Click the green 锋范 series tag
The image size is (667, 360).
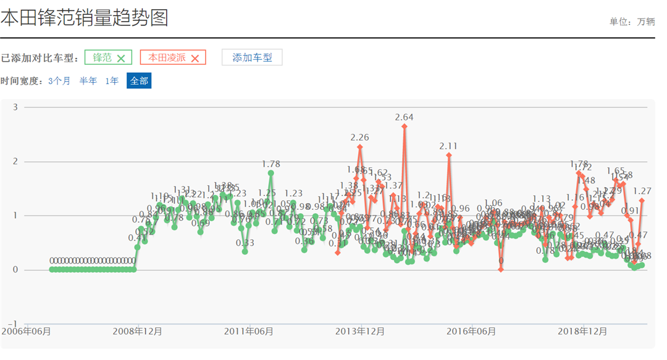(x=102, y=57)
